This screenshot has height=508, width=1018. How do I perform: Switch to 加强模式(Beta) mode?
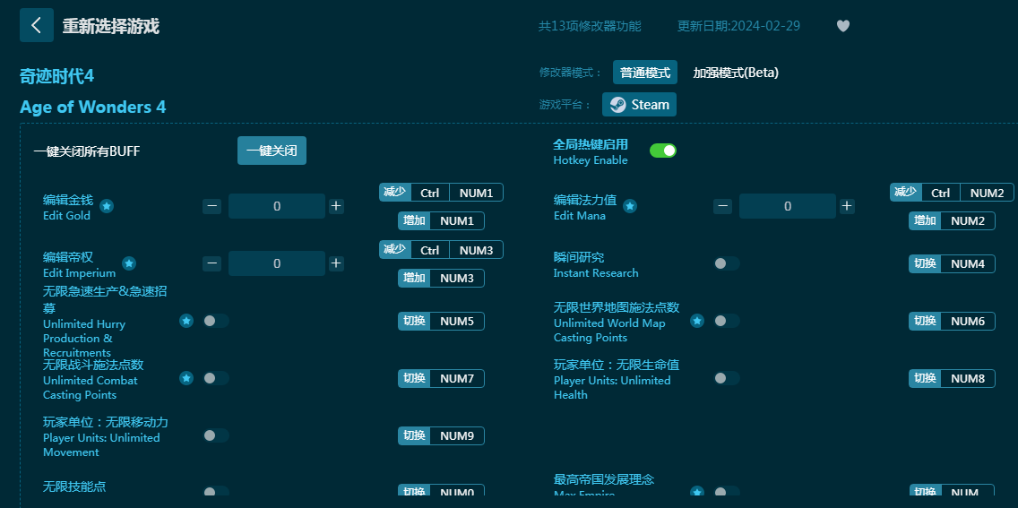736,73
